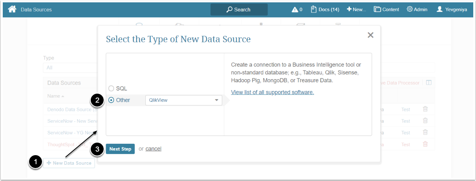
Task: Close the dialog with X icon
Action: click(370, 35)
